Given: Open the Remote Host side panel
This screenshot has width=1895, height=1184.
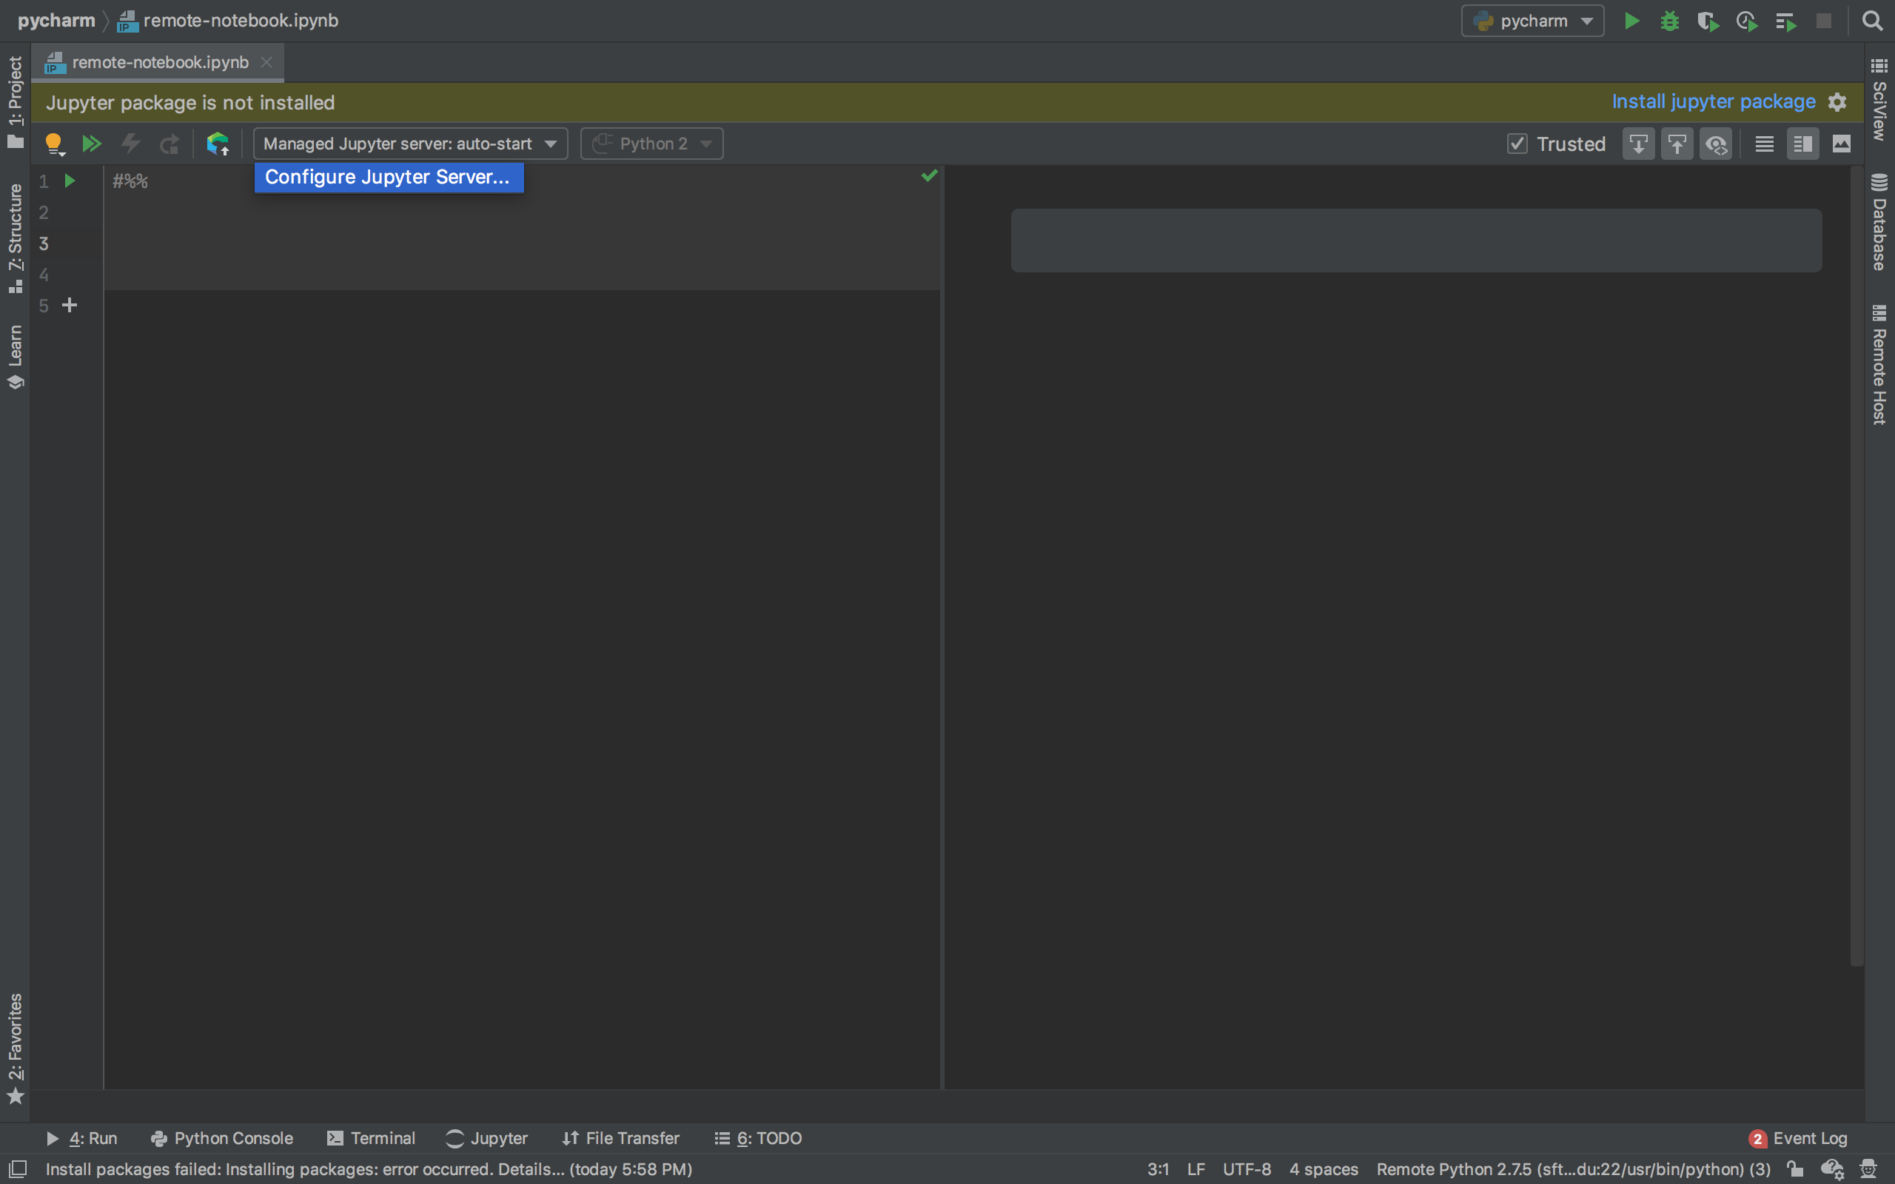Looking at the screenshot, I should (x=1879, y=365).
